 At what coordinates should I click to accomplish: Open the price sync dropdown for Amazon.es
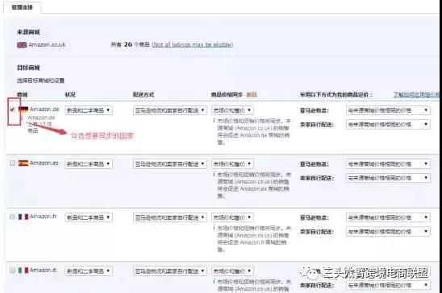pyautogui.click(x=232, y=163)
